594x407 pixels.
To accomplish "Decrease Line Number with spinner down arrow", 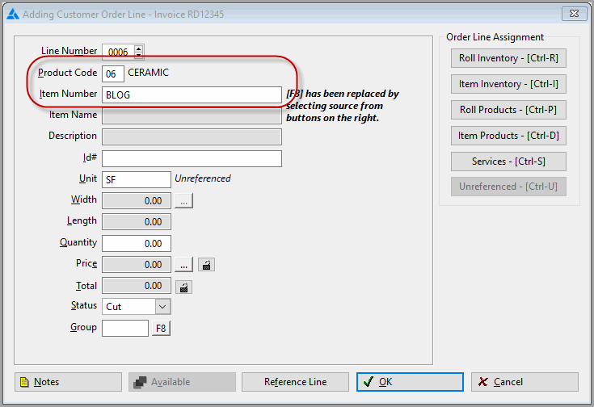I will click(x=139, y=55).
